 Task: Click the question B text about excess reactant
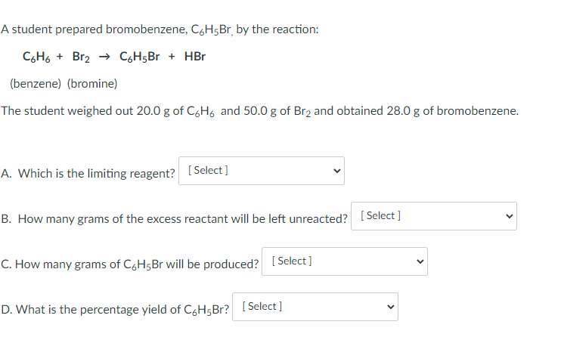(175, 219)
